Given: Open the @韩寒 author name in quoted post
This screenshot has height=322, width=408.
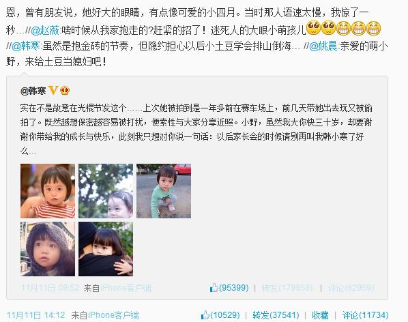Looking at the screenshot, I should click(33, 91).
